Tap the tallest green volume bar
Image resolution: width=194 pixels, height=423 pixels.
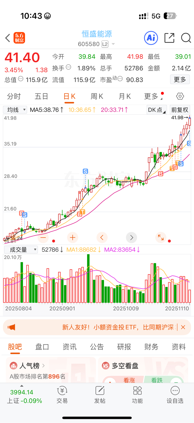coord(88,279)
